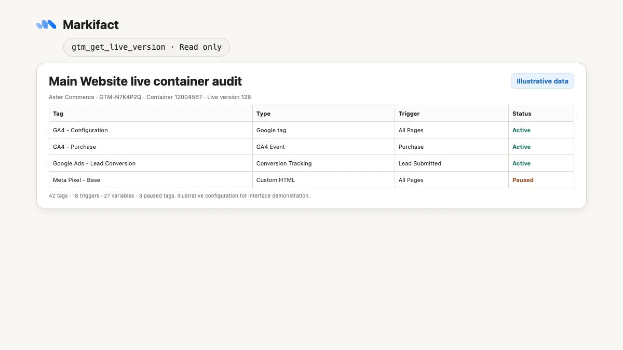The image size is (623, 350).
Task: Click the Markifact logo icon
Action: click(46, 24)
